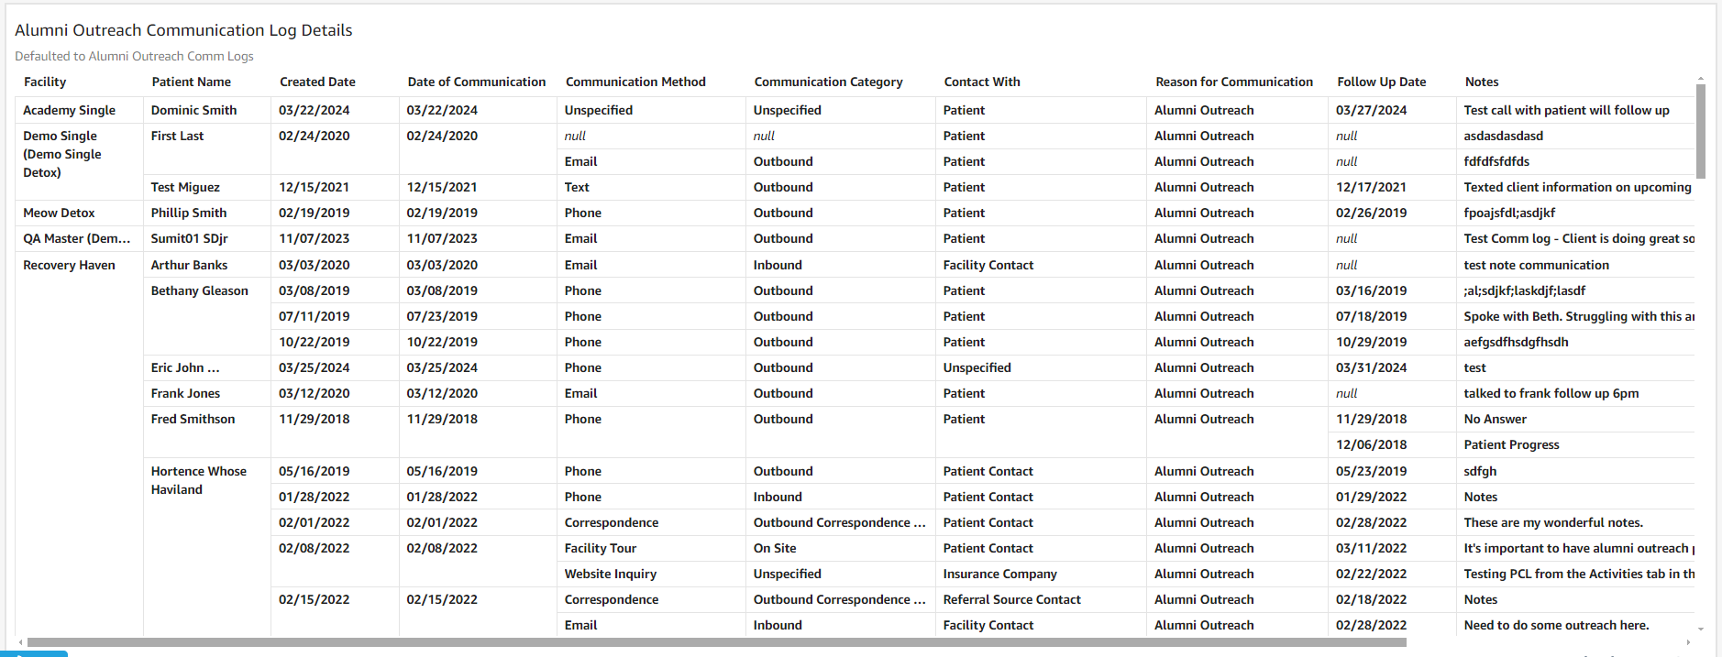
Task: Select the Recovery Haven facility cell
Action: coord(70,265)
